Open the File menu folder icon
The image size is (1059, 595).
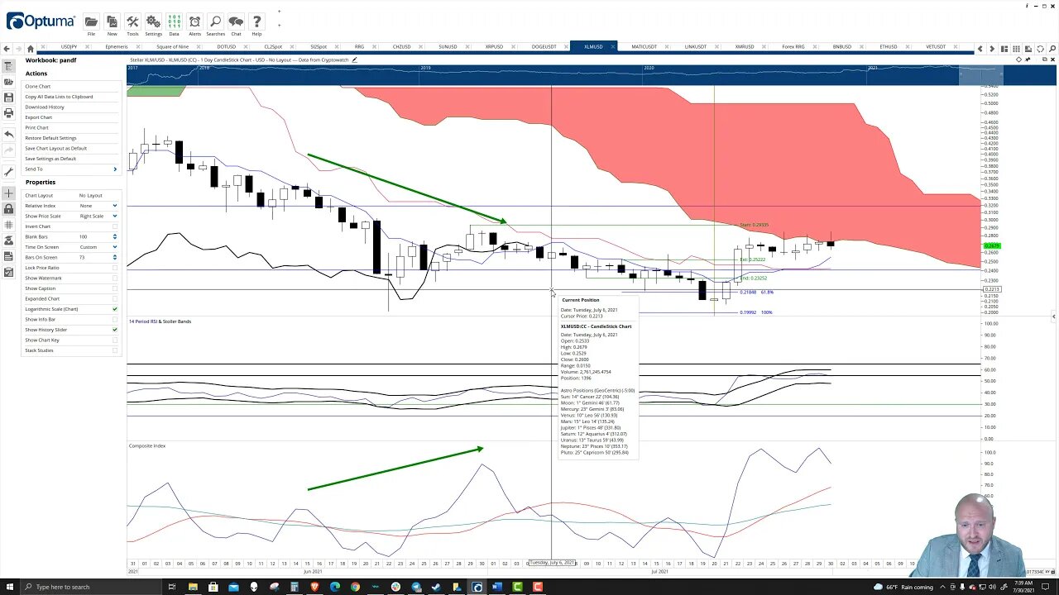point(91,21)
